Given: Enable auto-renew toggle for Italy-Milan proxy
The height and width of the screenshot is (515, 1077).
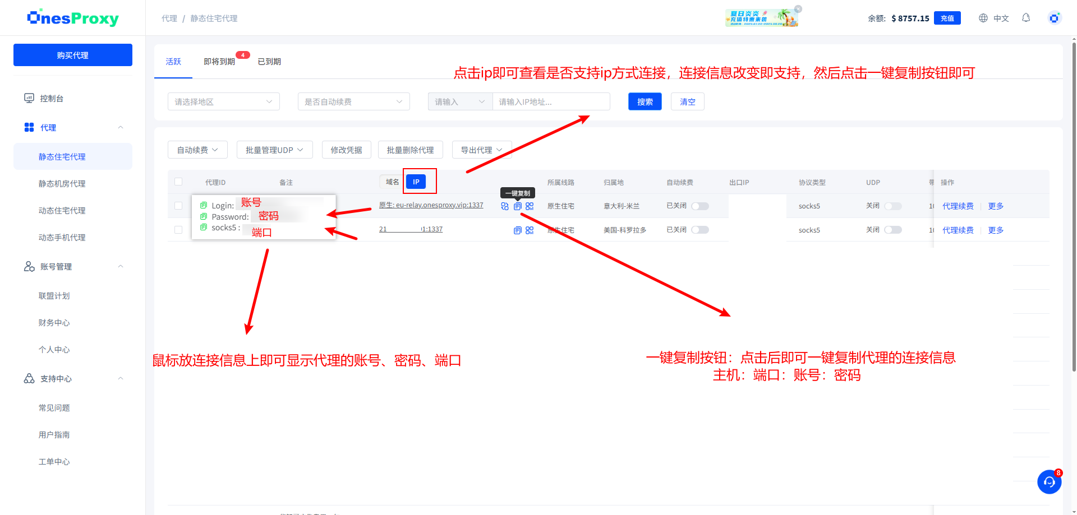Looking at the screenshot, I should coord(700,206).
